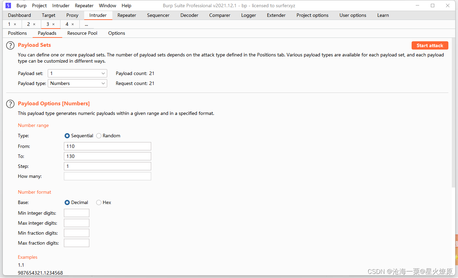This screenshot has width=458, height=278.
Task: Go to the Options sub-tab
Action: (116, 33)
